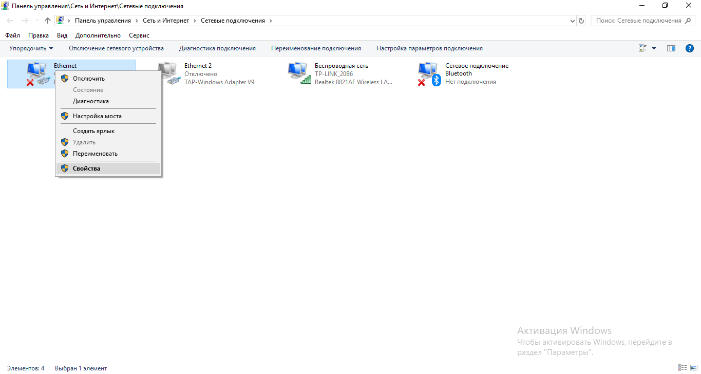Choose Переименовать in the context menu
Image resolution: width=701 pixels, height=374 pixels.
tap(108, 154)
